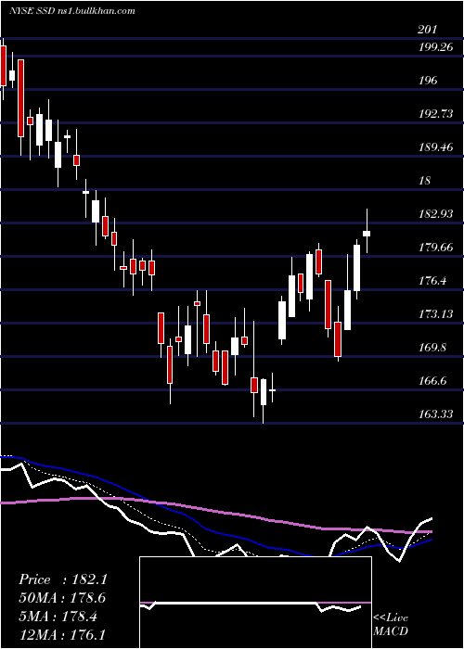Click the 12MA : 176.1 readout
The width and height of the screenshot is (464, 649).
click(62, 634)
